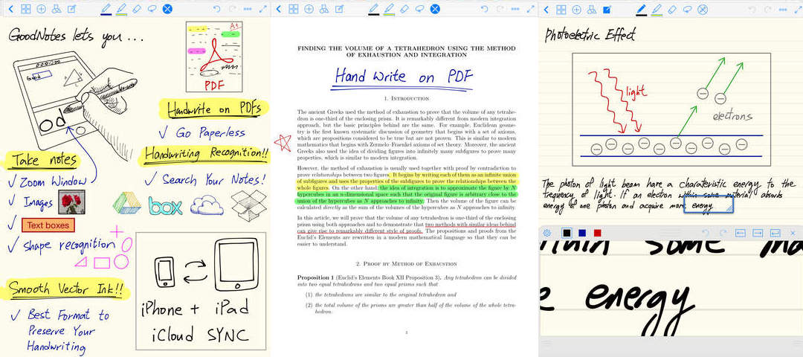The width and height of the screenshot is (803, 357).
Task: Go back using left panel's back chevron
Action: click(11, 9)
